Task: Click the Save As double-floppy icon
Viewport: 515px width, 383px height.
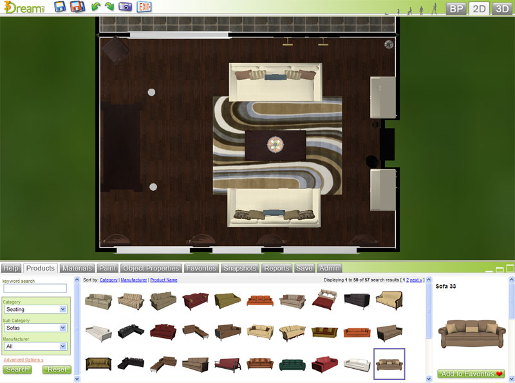Action: click(x=78, y=7)
